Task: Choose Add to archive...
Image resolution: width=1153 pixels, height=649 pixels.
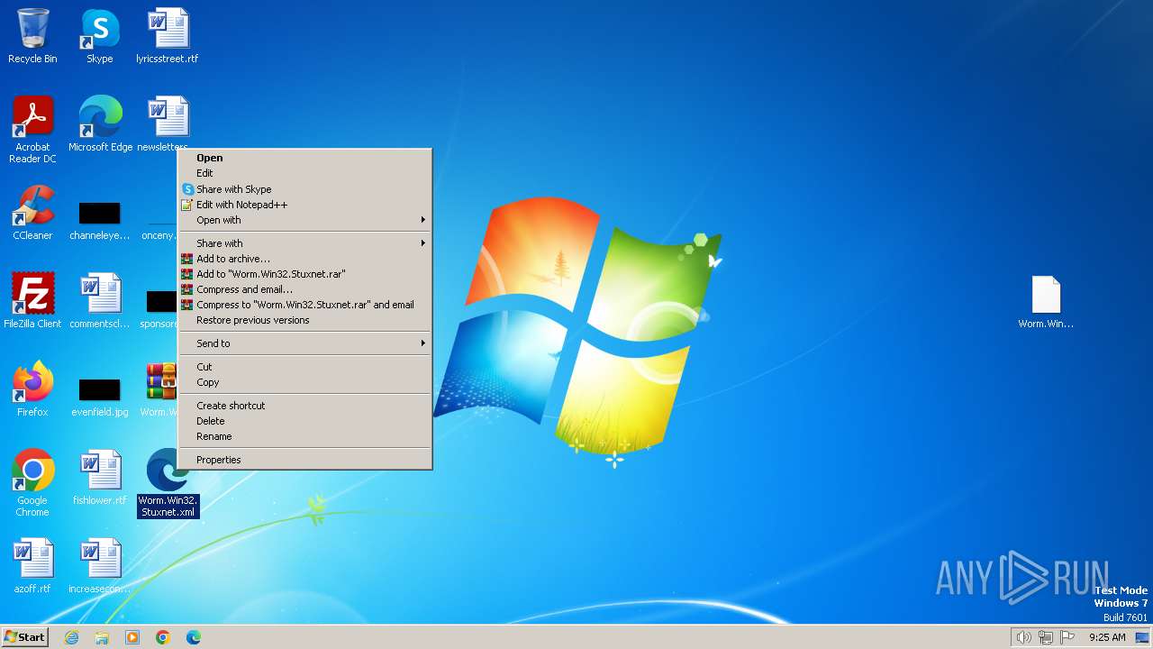Action: (x=305, y=259)
